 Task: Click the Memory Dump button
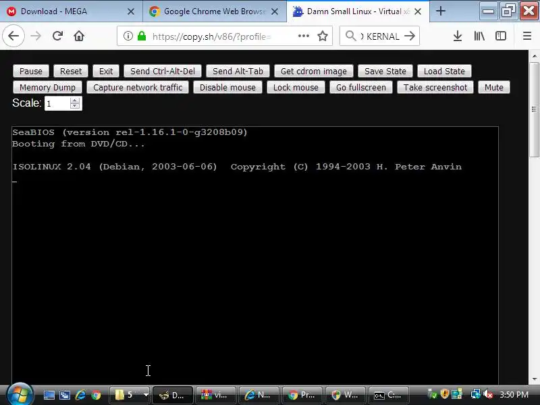(47, 88)
